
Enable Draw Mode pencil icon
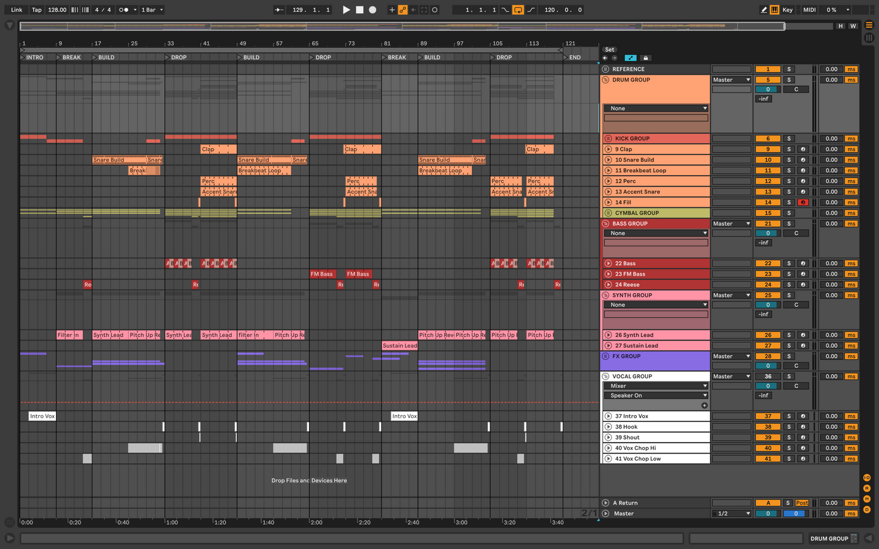(x=764, y=10)
